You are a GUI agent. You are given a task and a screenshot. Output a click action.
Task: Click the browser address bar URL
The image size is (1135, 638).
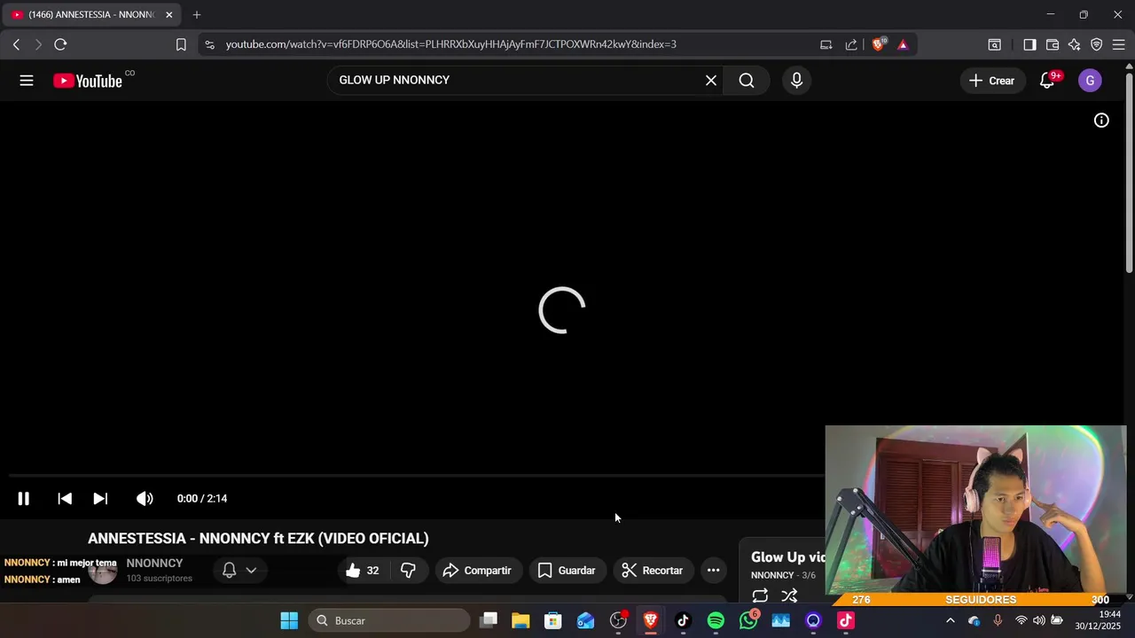pyautogui.click(x=450, y=44)
